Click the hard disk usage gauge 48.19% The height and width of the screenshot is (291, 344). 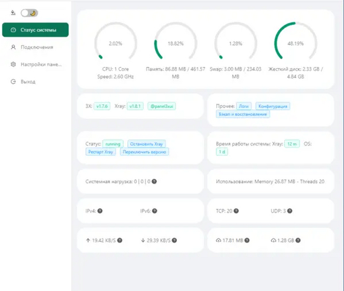(x=296, y=42)
